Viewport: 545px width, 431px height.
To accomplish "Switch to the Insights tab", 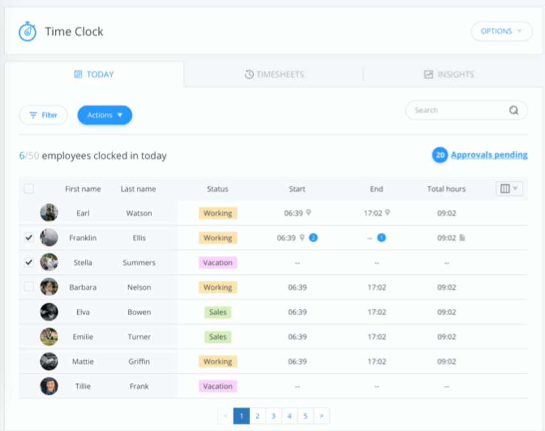I will click(x=449, y=74).
